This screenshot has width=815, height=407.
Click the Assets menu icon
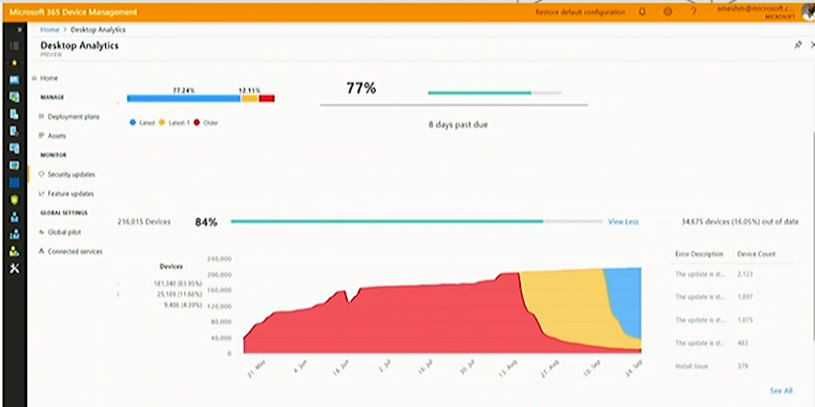41,136
